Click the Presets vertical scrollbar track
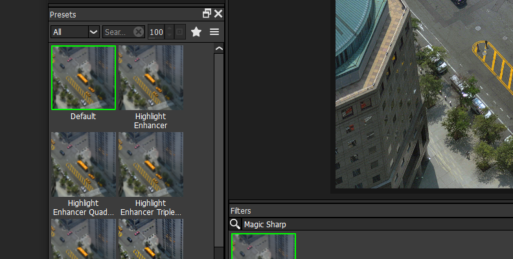 coord(219,150)
